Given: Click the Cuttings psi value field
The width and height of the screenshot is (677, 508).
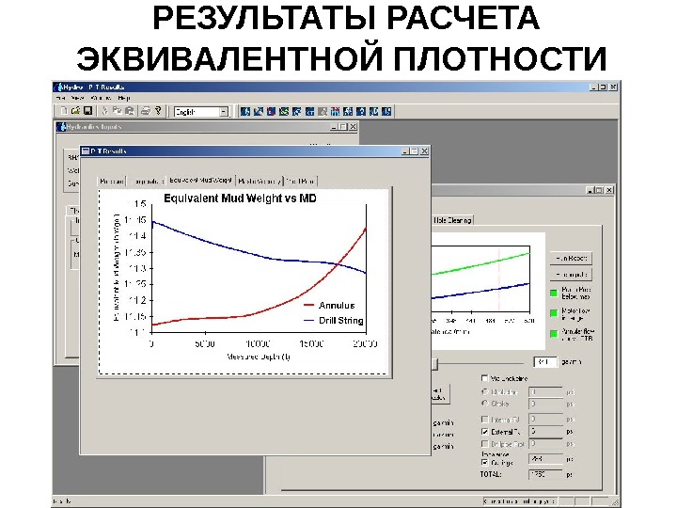Looking at the screenshot, I should pyautogui.click(x=545, y=459).
